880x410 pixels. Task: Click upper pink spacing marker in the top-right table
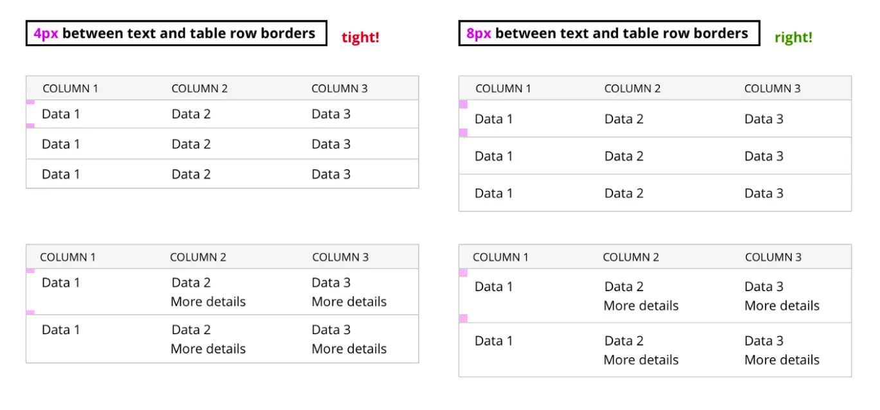pyautogui.click(x=463, y=104)
